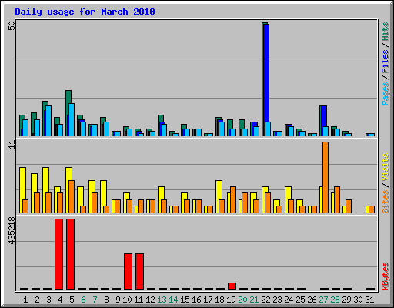This screenshot has height=308, width=394.
Task: Click the red KBytes bar for day 11
Action: coord(140,271)
